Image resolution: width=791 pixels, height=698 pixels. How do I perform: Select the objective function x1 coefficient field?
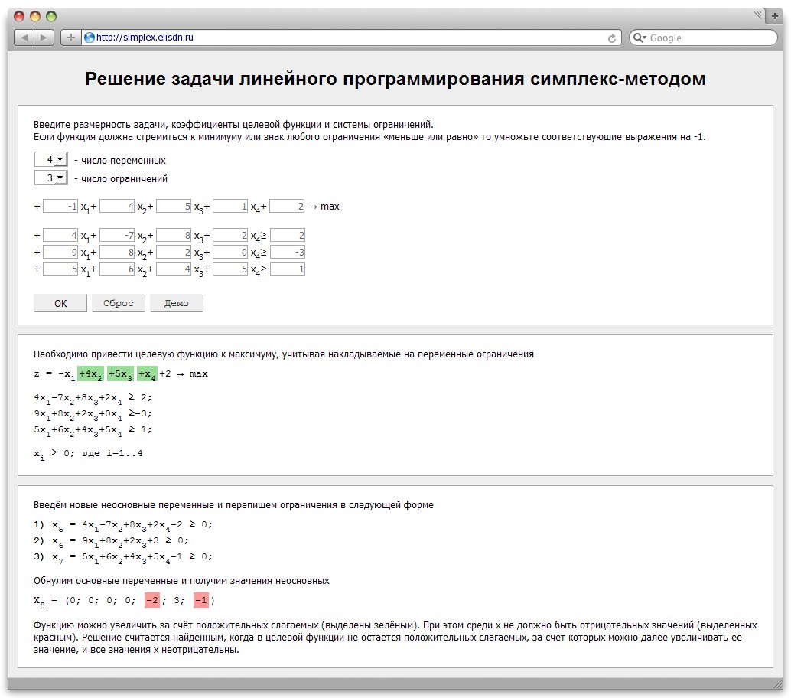pos(60,206)
